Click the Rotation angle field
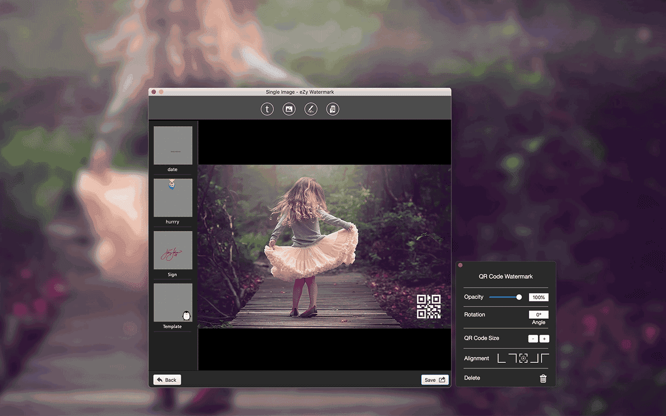Screen dimensions: 666x416 pyautogui.click(x=538, y=315)
